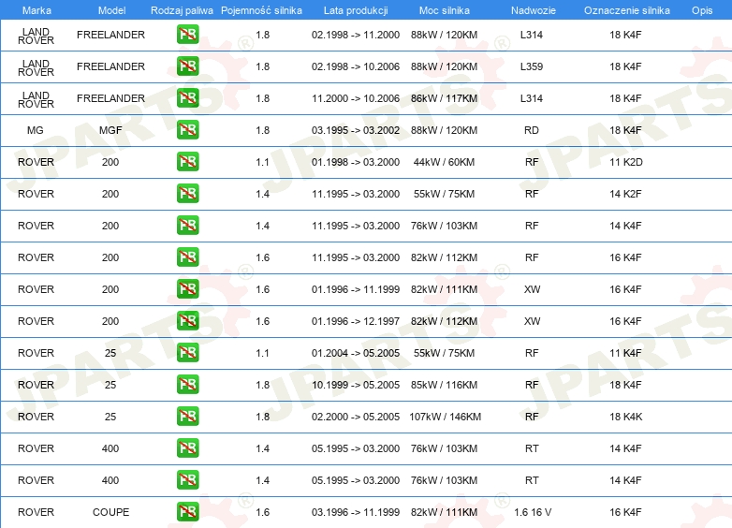Click fuel icon for Rover 25 85kW / 116KM
This screenshot has width=732, height=528.
coord(187,384)
